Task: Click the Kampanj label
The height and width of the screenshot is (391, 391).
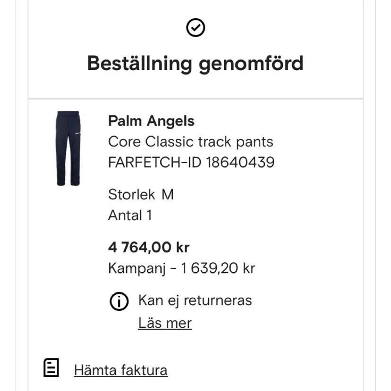Action: [x=137, y=268]
